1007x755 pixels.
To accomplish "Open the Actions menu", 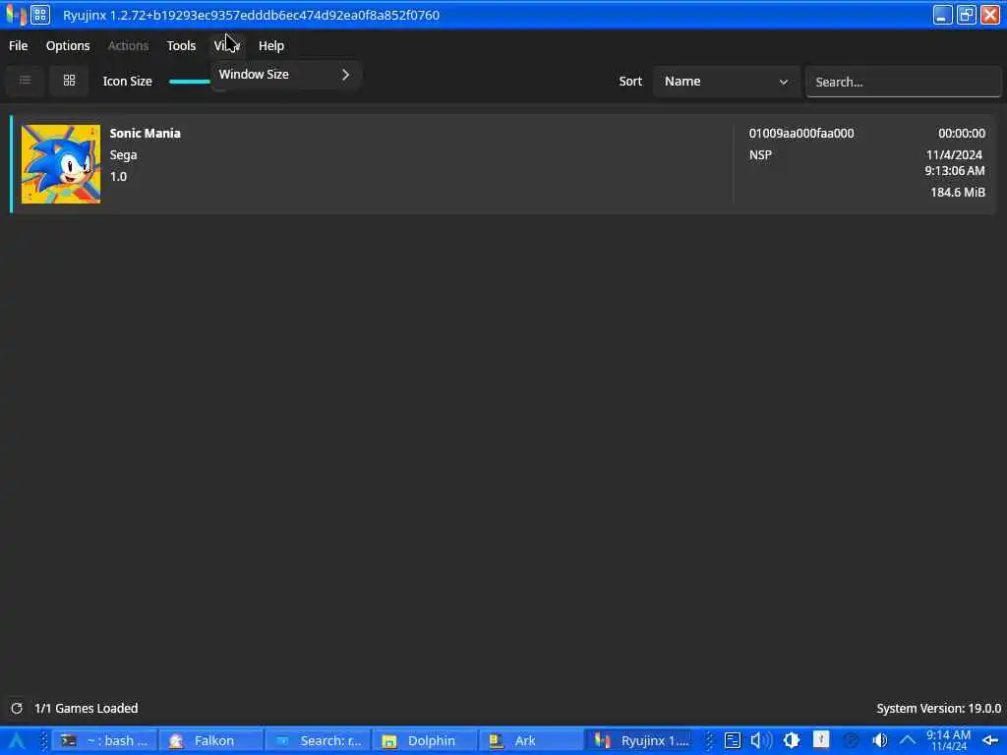I will tap(128, 45).
